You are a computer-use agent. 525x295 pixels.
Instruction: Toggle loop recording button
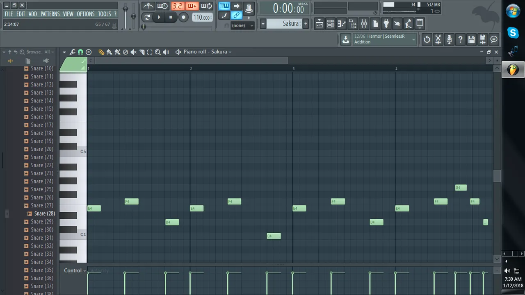click(x=206, y=6)
